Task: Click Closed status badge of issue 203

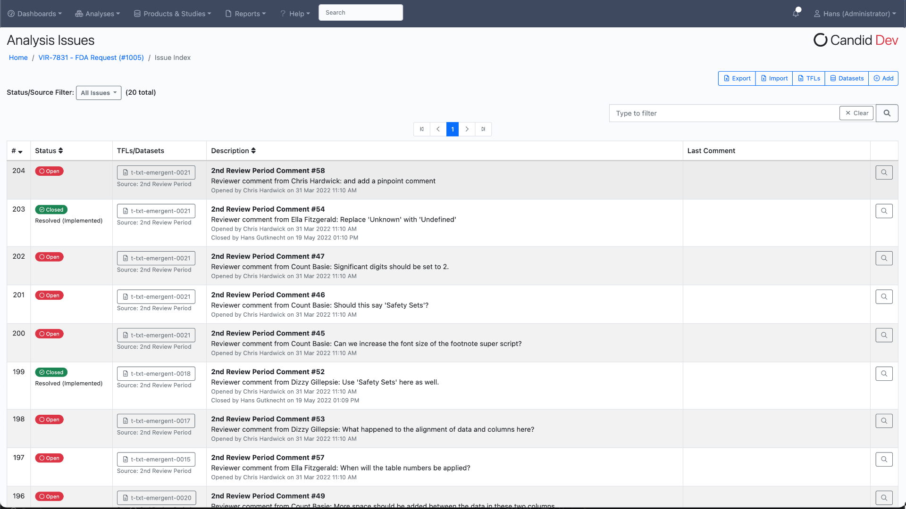Action: pos(51,210)
